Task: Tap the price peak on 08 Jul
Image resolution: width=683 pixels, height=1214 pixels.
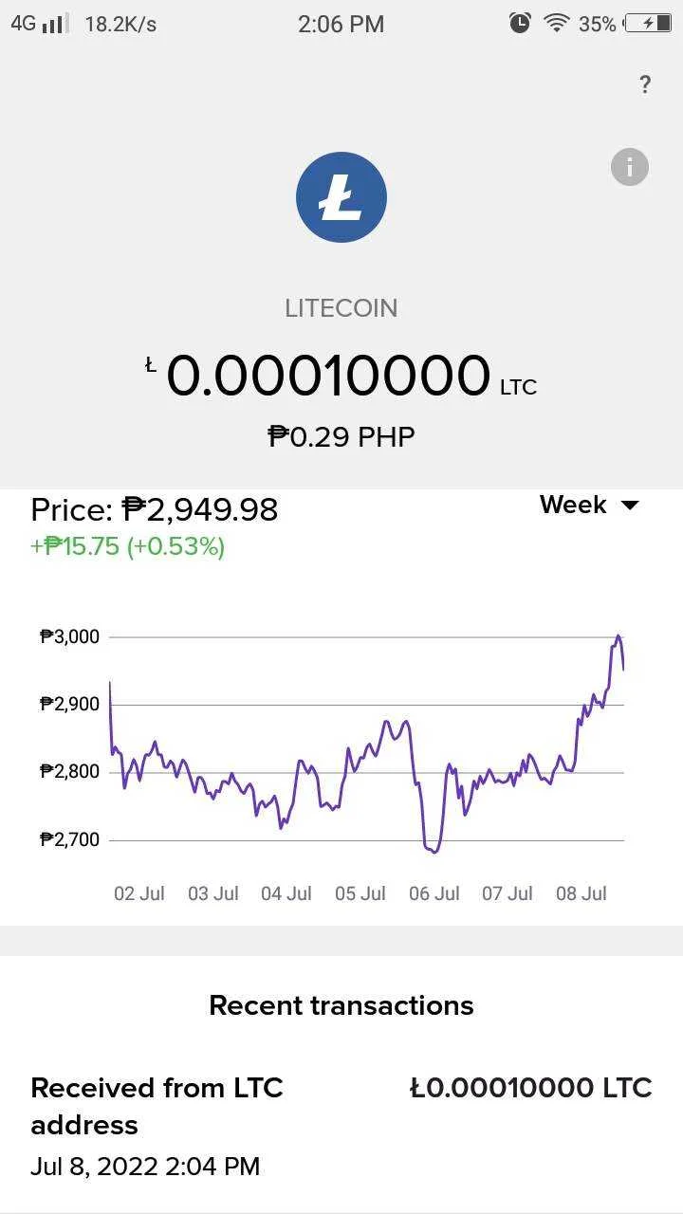Action: click(618, 636)
